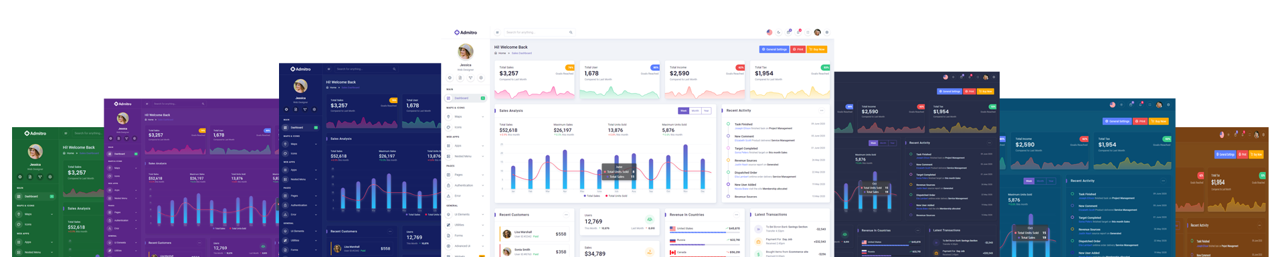Expand the Error menu in white sidebar
Screen dimensions: 1272x257
(x=466, y=195)
